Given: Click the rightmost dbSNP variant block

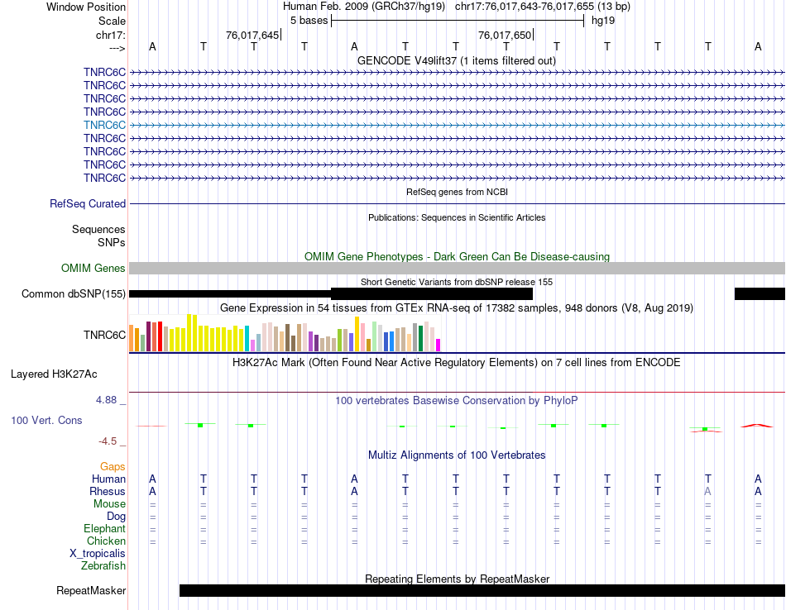Looking at the screenshot, I should 760,294.
